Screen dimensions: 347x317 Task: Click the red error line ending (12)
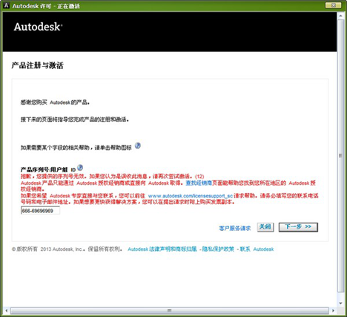pos(112,177)
